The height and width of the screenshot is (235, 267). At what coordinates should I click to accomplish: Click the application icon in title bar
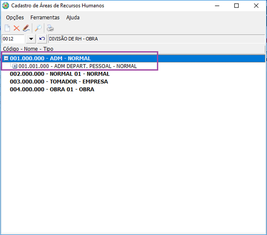pyautogui.click(x=6, y=6)
